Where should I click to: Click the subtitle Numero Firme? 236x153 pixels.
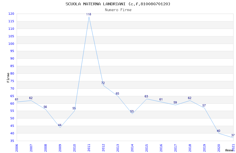118,10
